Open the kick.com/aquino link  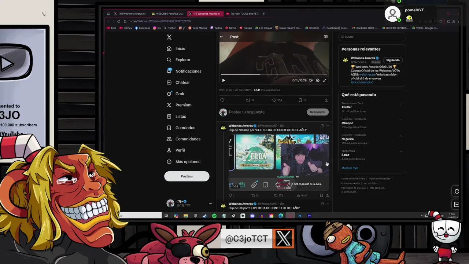(362, 82)
